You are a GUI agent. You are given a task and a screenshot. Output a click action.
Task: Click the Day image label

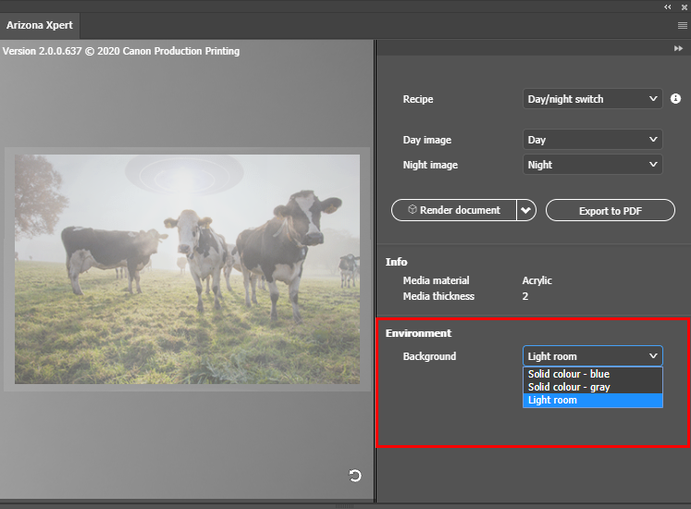tap(427, 141)
